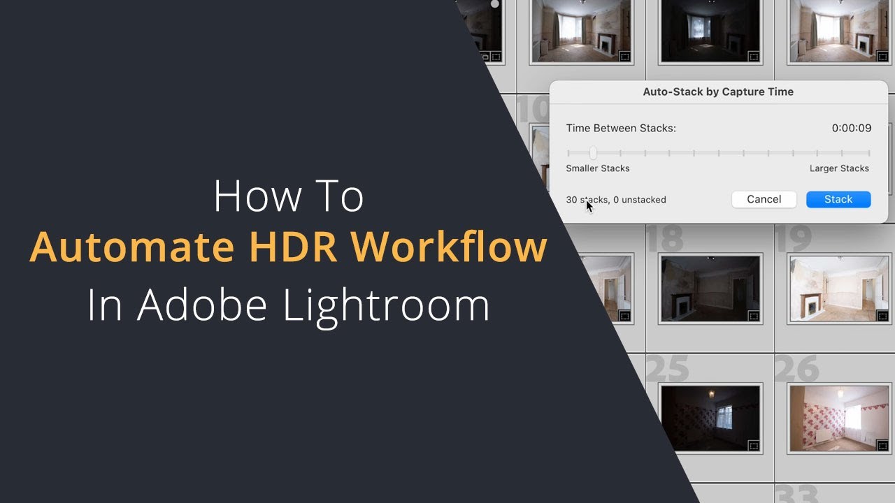Select the dark floral wallpaper thumbnail in cell 25
Screen dimensions: 895x503
[x=710, y=418]
